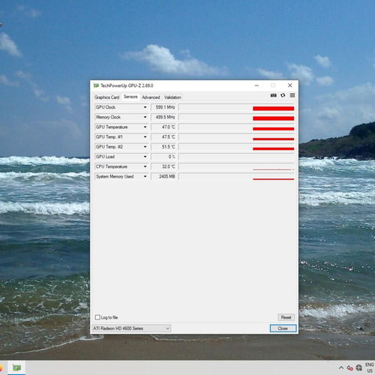
Task: Open the hamburger menu icon in GPU-Z
Action: tap(292, 95)
